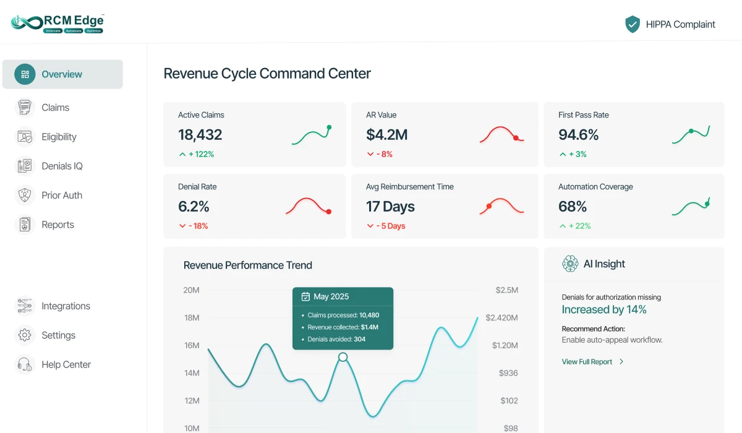Click the calendar icon in May 2025 tooltip

coord(305,296)
